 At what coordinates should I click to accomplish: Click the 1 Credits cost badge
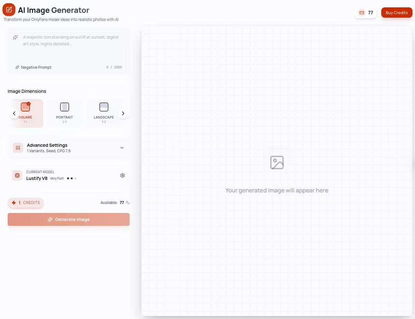(x=26, y=203)
